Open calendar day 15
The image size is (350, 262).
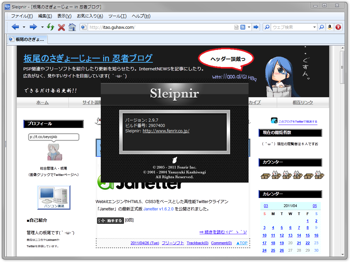pyautogui.click(x=308, y=235)
